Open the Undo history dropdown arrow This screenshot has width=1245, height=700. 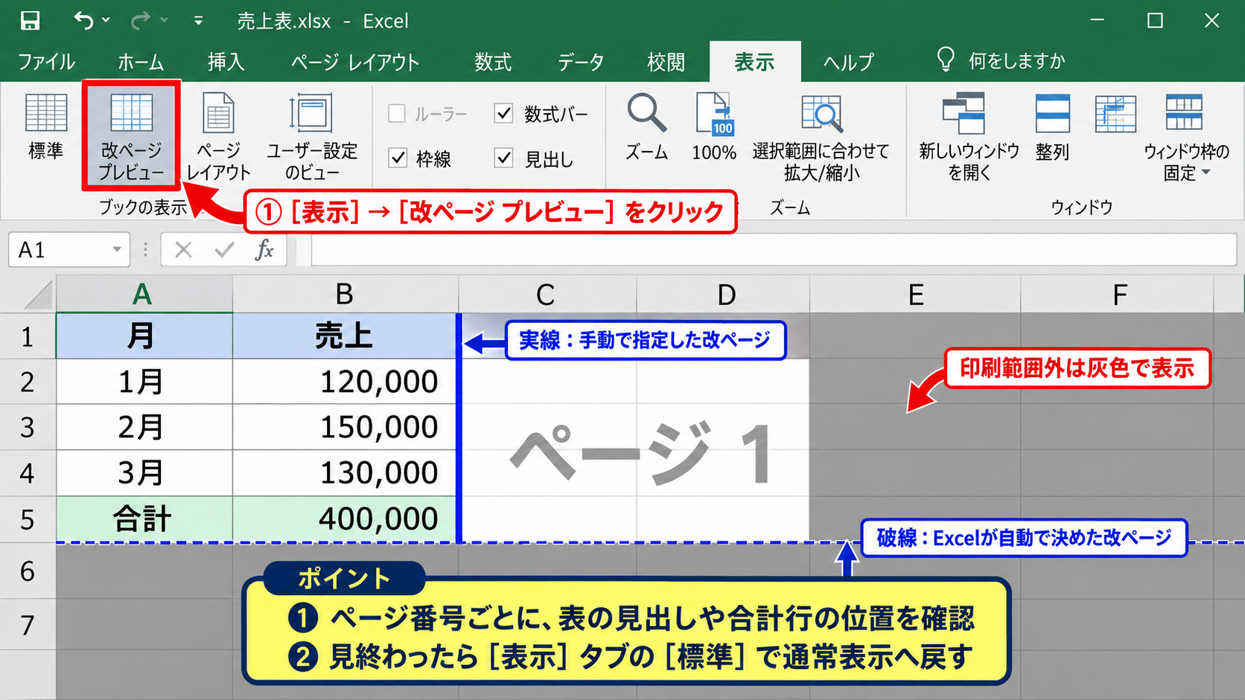(x=106, y=21)
